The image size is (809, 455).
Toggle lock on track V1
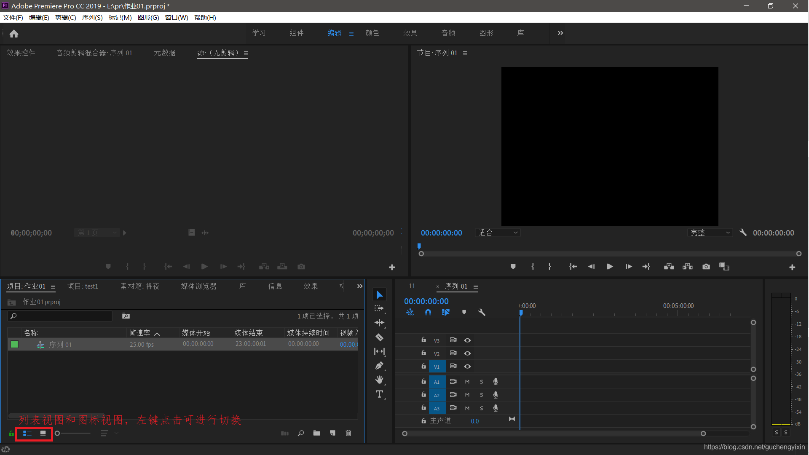(423, 366)
